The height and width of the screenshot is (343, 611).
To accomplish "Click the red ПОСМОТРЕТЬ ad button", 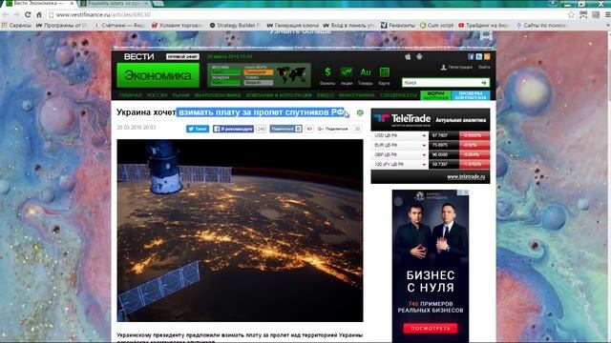I will tap(431, 328).
